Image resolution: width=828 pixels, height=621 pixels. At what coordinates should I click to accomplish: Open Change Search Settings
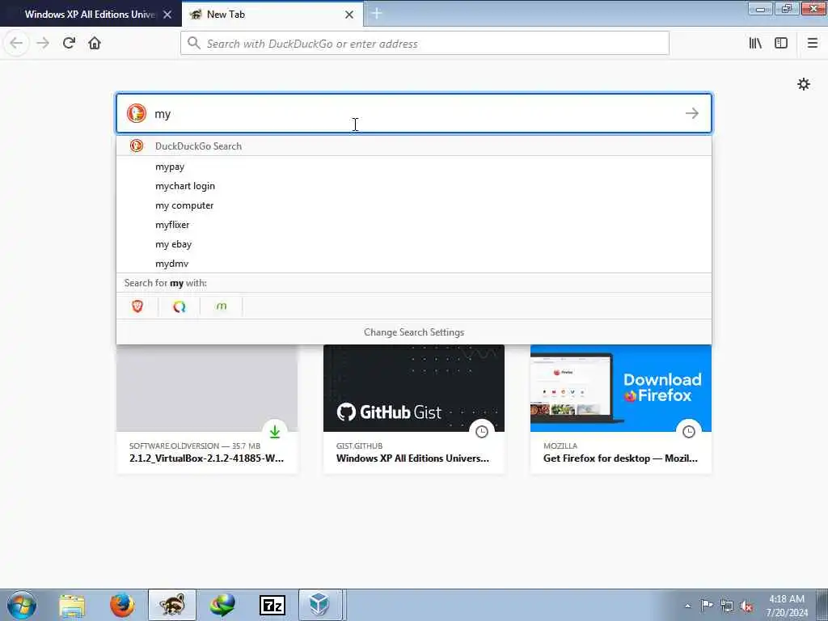point(413,332)
